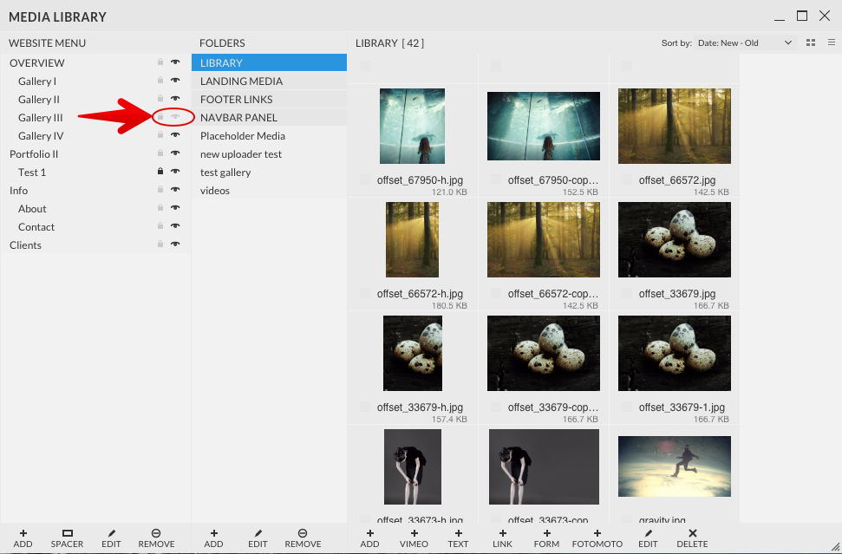This screenshot has width=842, height=554.
Task: Toggle visibility eye for Gallery I
Action: pyautogui.click(x=175, y=81)
